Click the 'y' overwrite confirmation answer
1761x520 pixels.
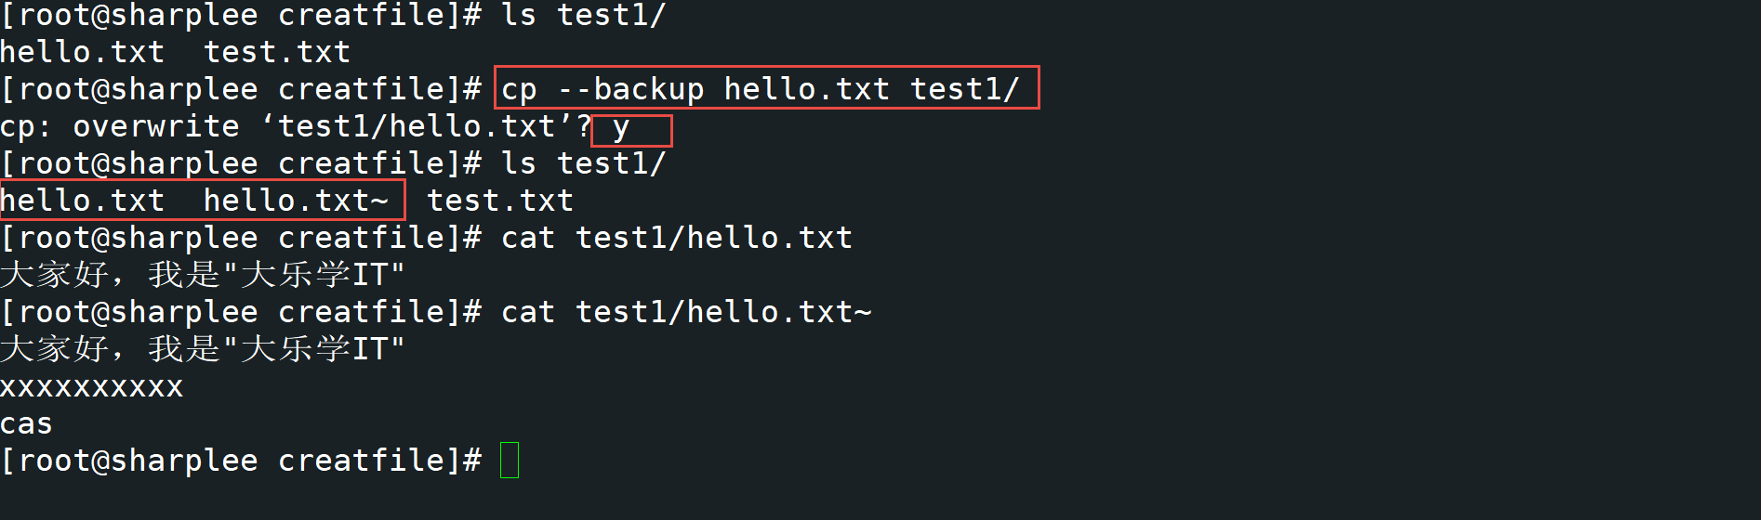coord(621,128)
